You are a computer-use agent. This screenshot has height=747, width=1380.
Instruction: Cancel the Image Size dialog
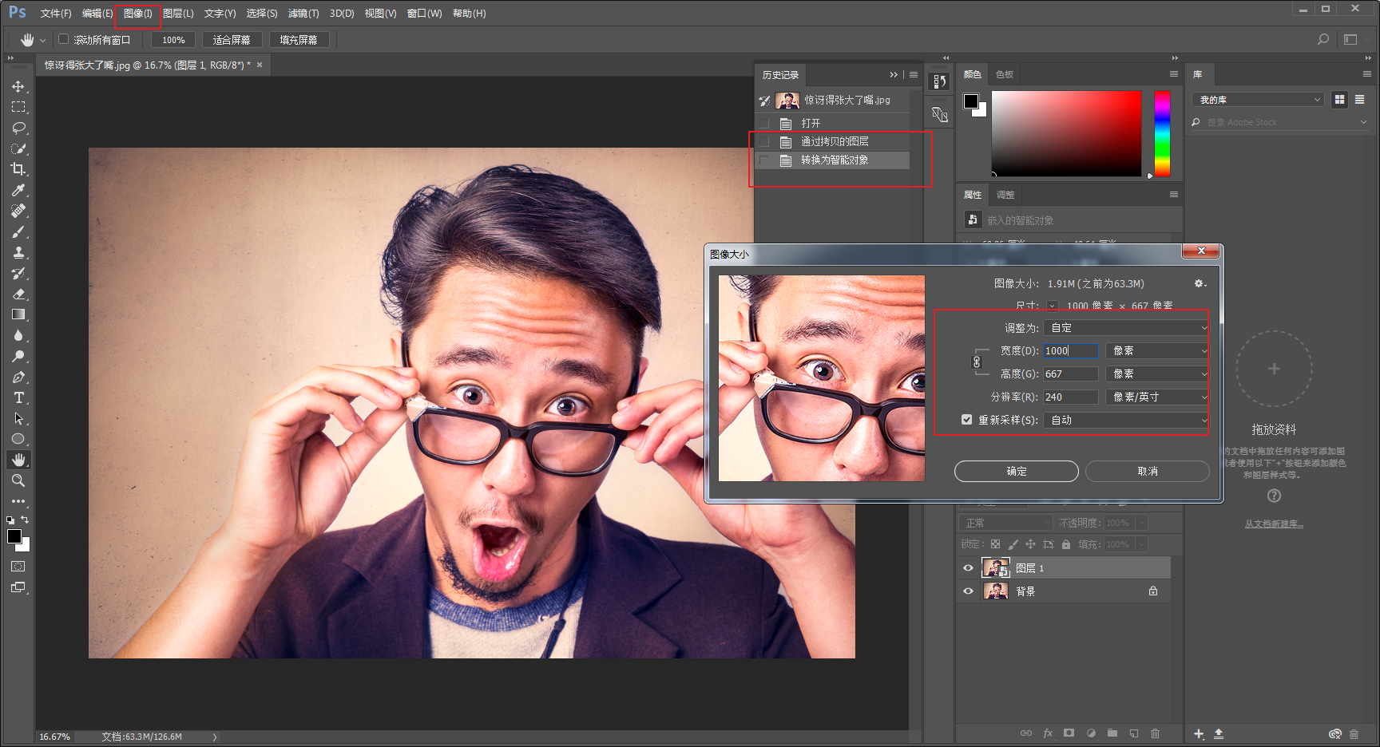[x=1148, y=472]
